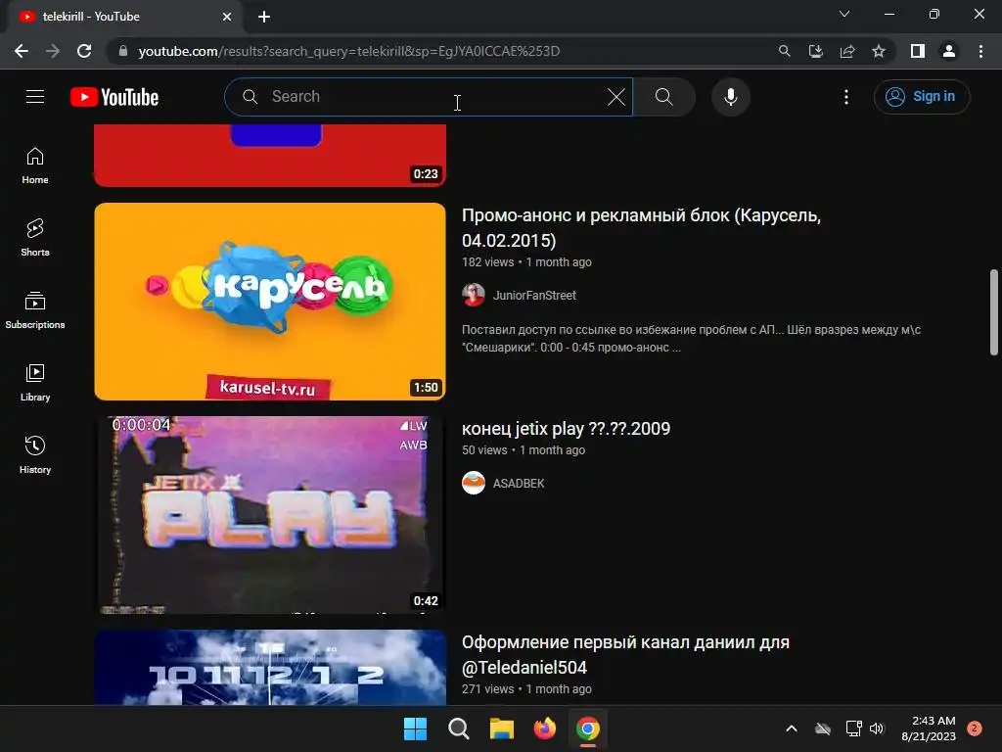
Task: Open title Промо-анонс и рекламный блок
Action: tap(641, 227)
